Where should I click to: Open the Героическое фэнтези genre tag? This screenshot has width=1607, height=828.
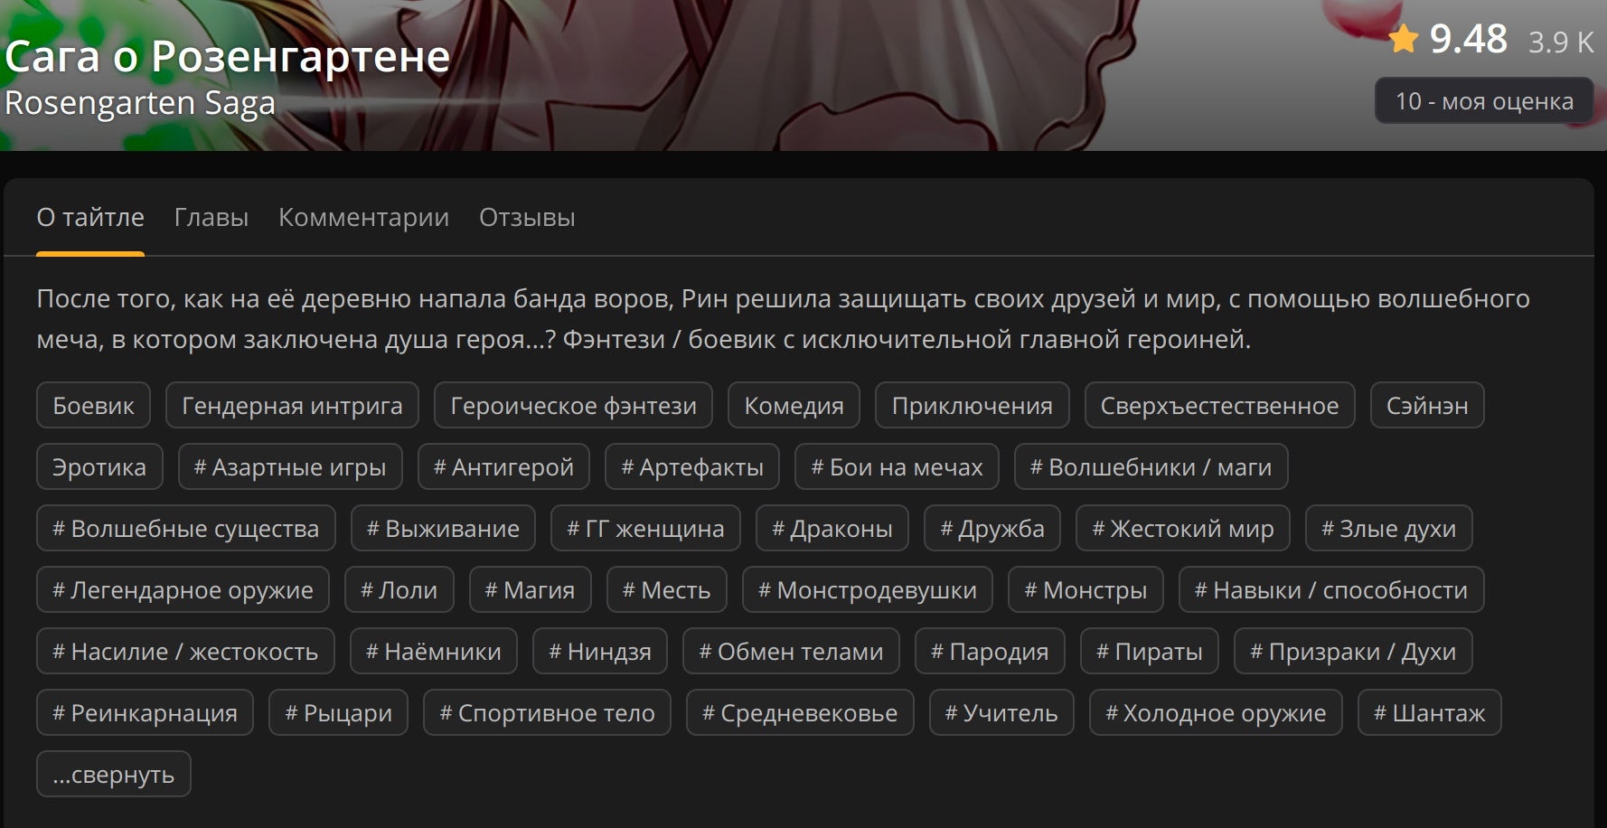coord(573,406)
